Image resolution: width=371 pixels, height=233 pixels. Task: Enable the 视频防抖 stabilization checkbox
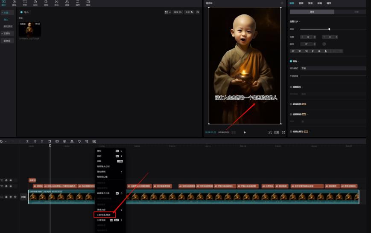point(291,87)
